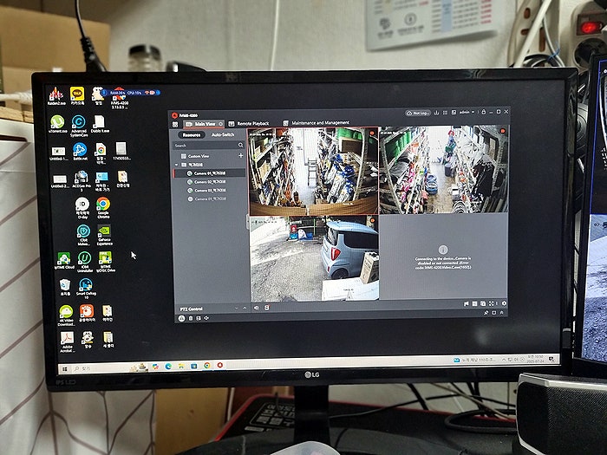Click the speaker icon in bottom status bar
This screenshot has height=455, width=607.
206,318
